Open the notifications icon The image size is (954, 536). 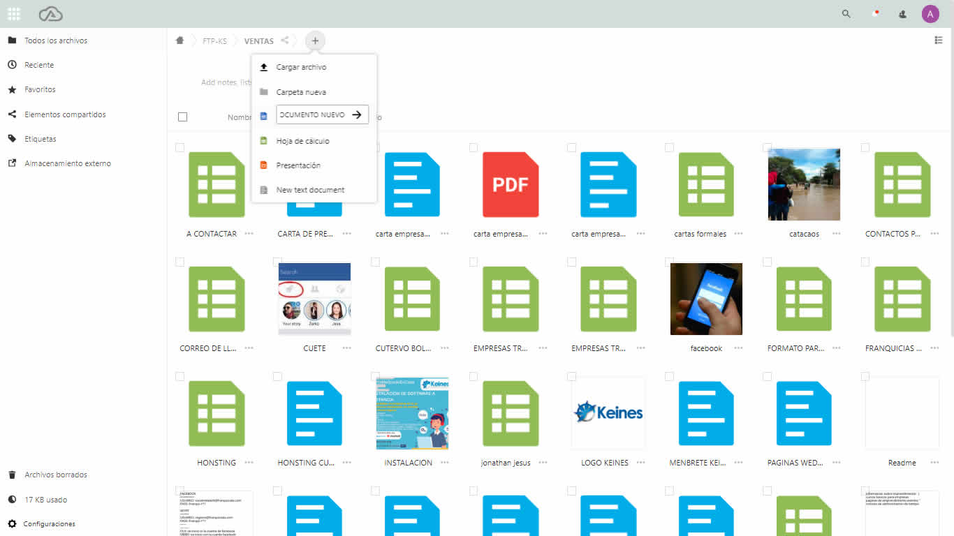click(875, 13)
